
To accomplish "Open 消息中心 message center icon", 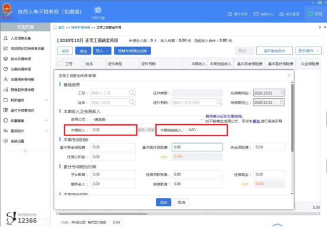I will 256,14.
